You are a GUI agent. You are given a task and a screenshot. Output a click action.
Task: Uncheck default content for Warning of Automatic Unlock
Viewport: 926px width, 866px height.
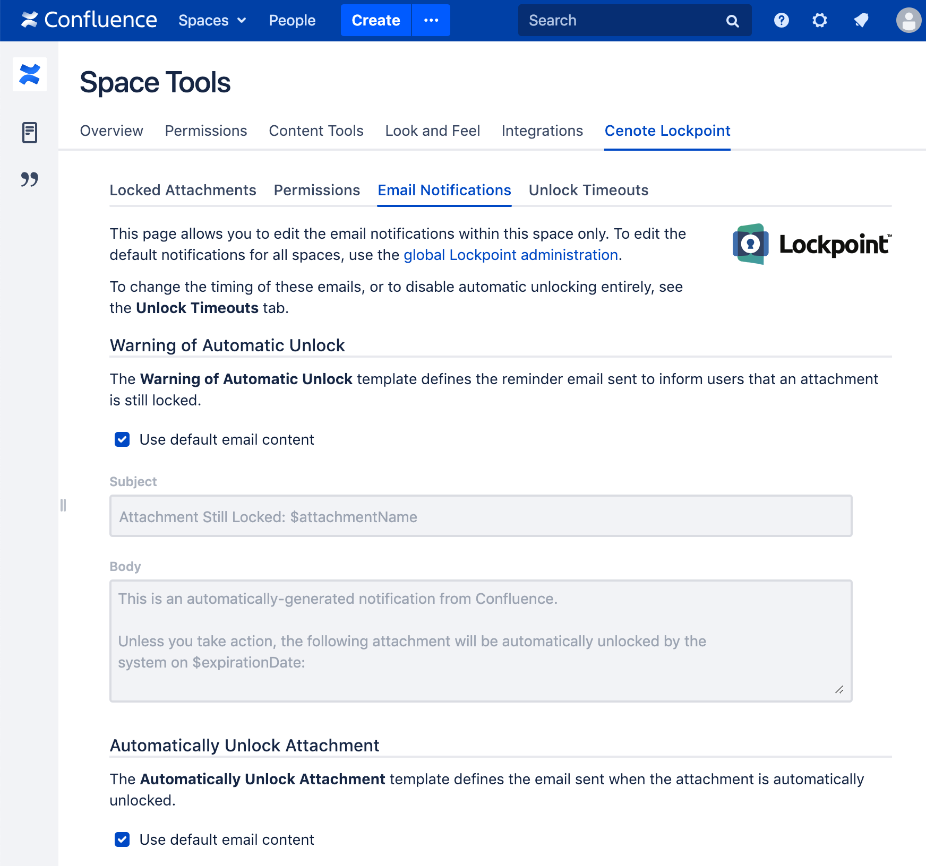[122, 439]
